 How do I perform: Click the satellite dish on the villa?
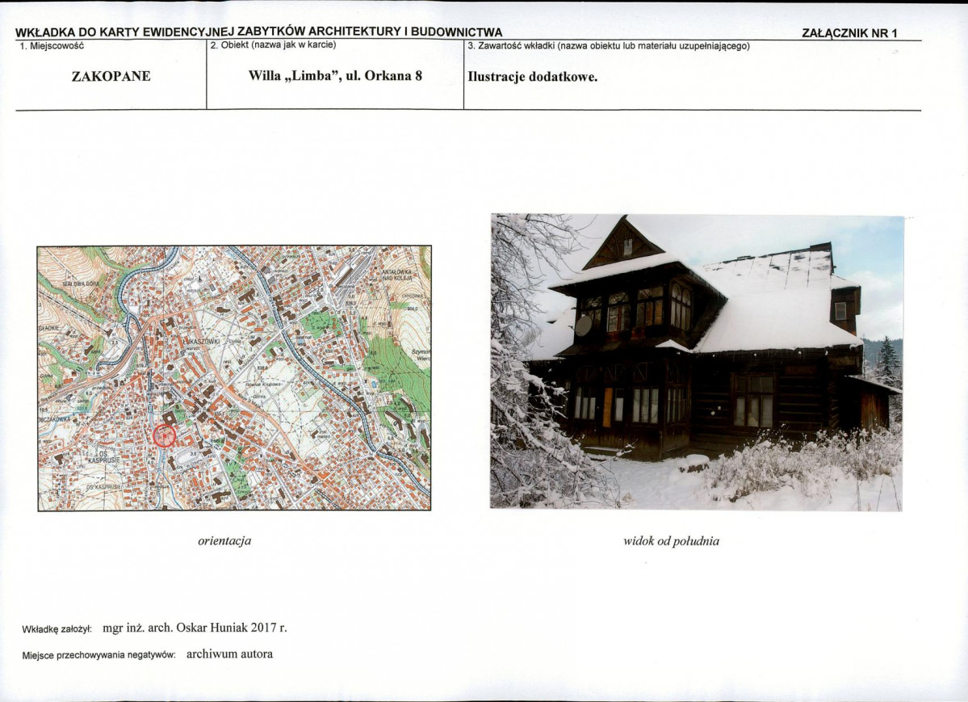(x=582, y=326)
